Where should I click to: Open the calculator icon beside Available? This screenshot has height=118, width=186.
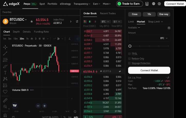point(169,28)
